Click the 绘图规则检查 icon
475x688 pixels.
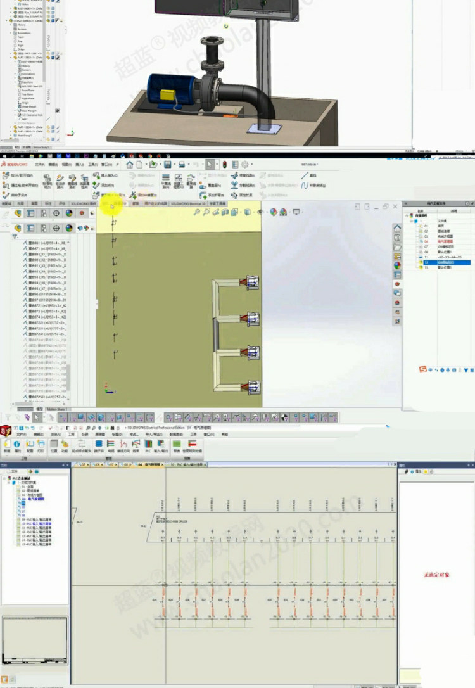192,446
